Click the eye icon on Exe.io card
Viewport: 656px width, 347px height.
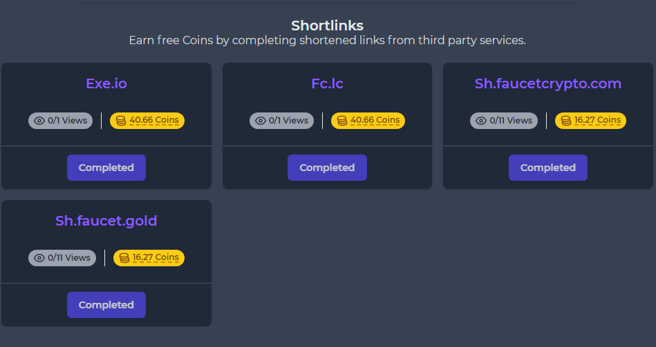click(x=39, y=121)
